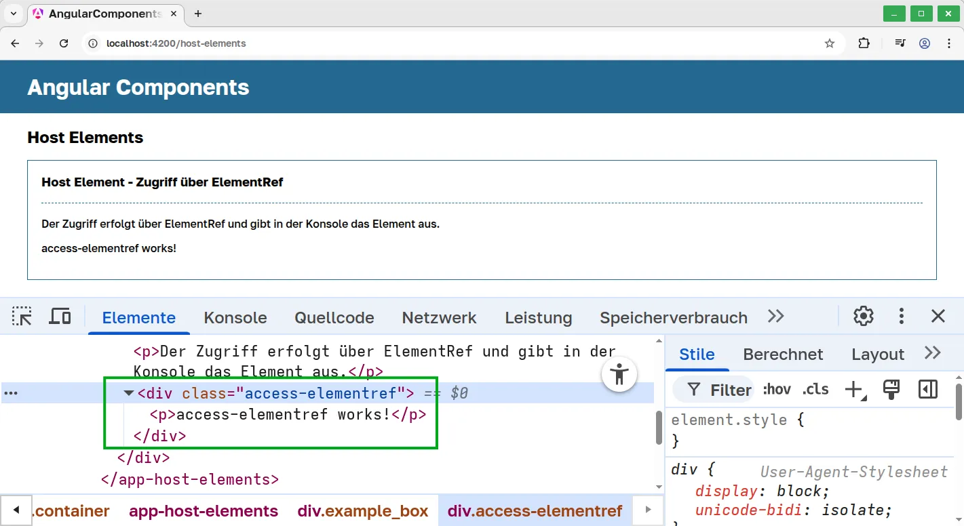The height and width of the screenshot is (526, 964).
Task: Click the DOM tree vertical scrollbar thumb
Action: (x=659, y=428)
